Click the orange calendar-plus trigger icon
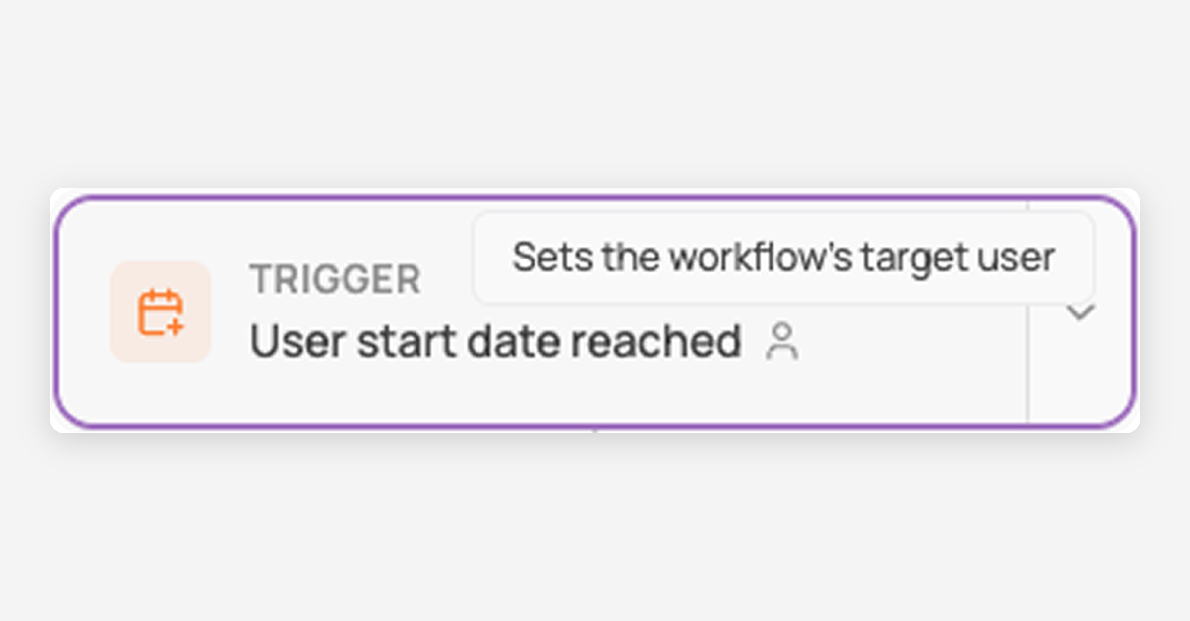This screenshot has height=621, width=1190. pos(160,313)
